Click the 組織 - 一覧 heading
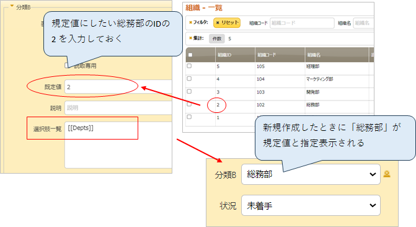The width and height of the screenshot is (416, 227). pyautogui.click(x=204, y=8)
